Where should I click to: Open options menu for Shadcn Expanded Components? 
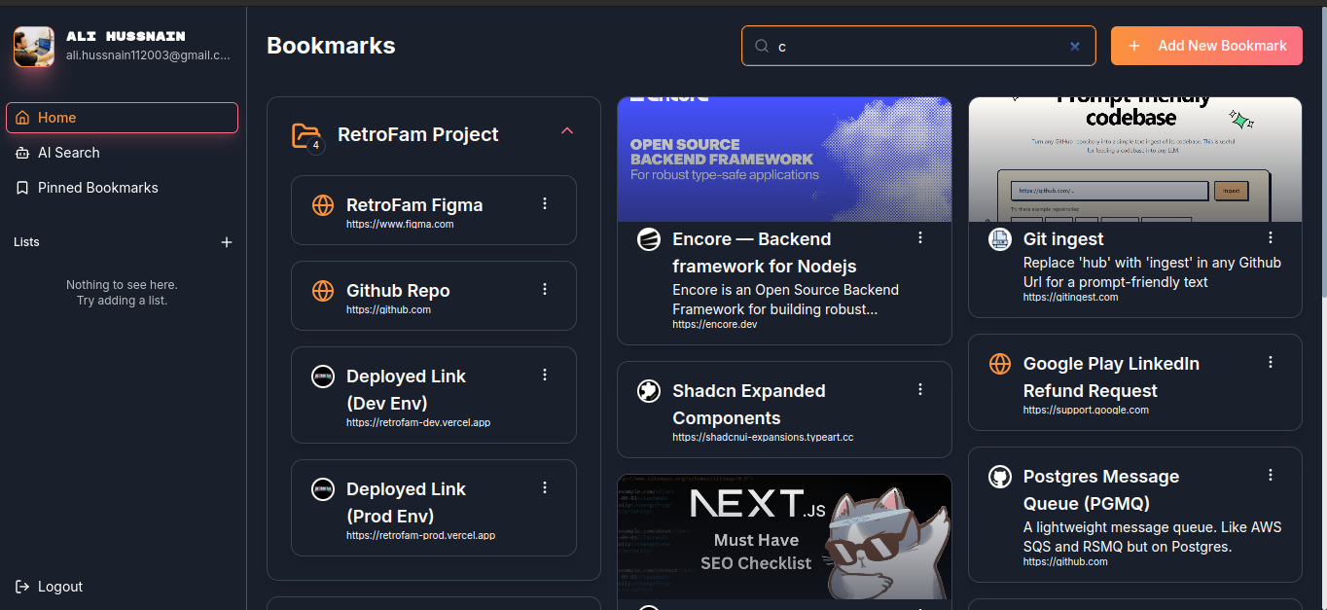(920, 389)
